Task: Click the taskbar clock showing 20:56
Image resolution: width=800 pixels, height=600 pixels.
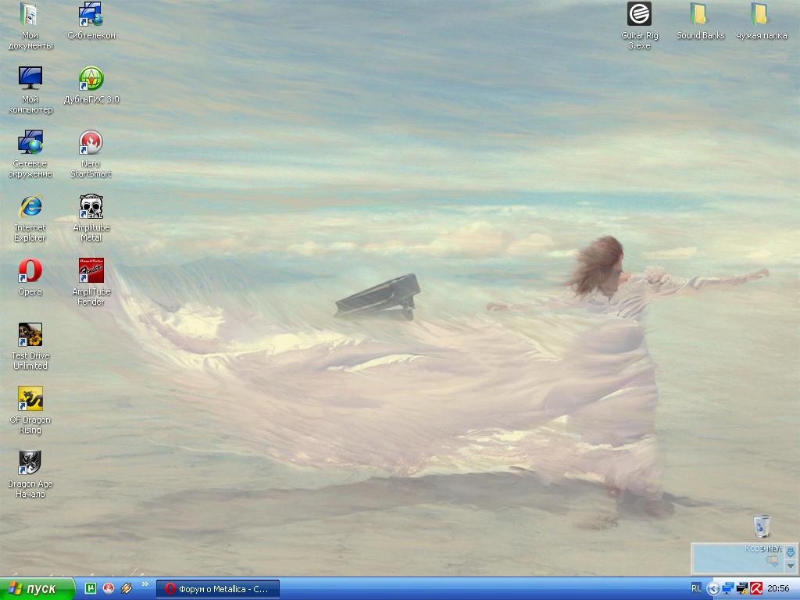Action: (778, 588)
